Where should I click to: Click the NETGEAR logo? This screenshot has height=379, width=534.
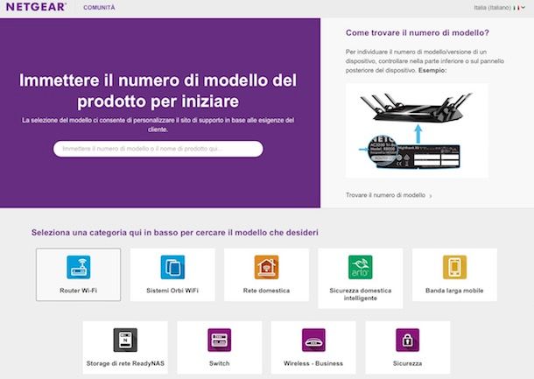pos(36,7)
